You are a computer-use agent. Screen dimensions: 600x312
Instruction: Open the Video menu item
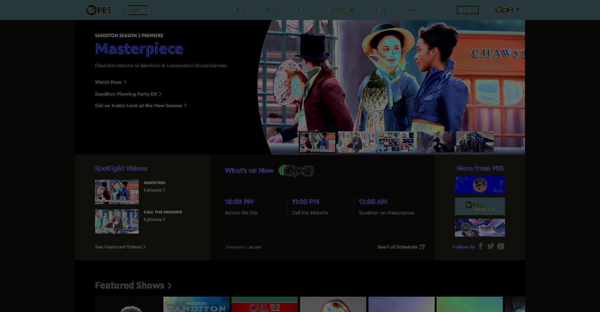[304, 10]
